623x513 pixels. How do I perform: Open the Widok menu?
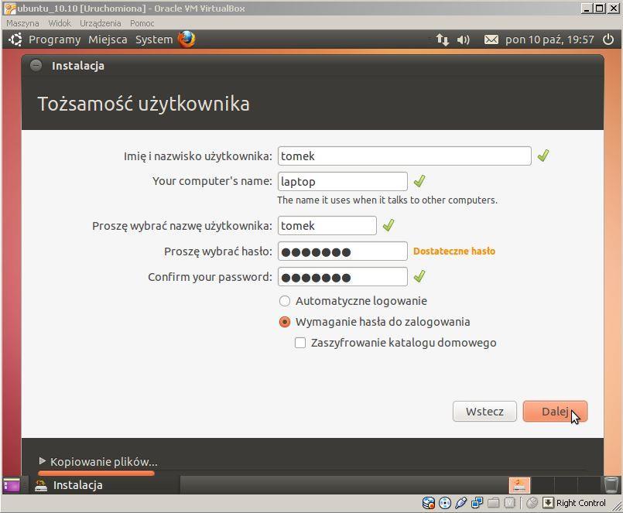(x=60, y=23)
